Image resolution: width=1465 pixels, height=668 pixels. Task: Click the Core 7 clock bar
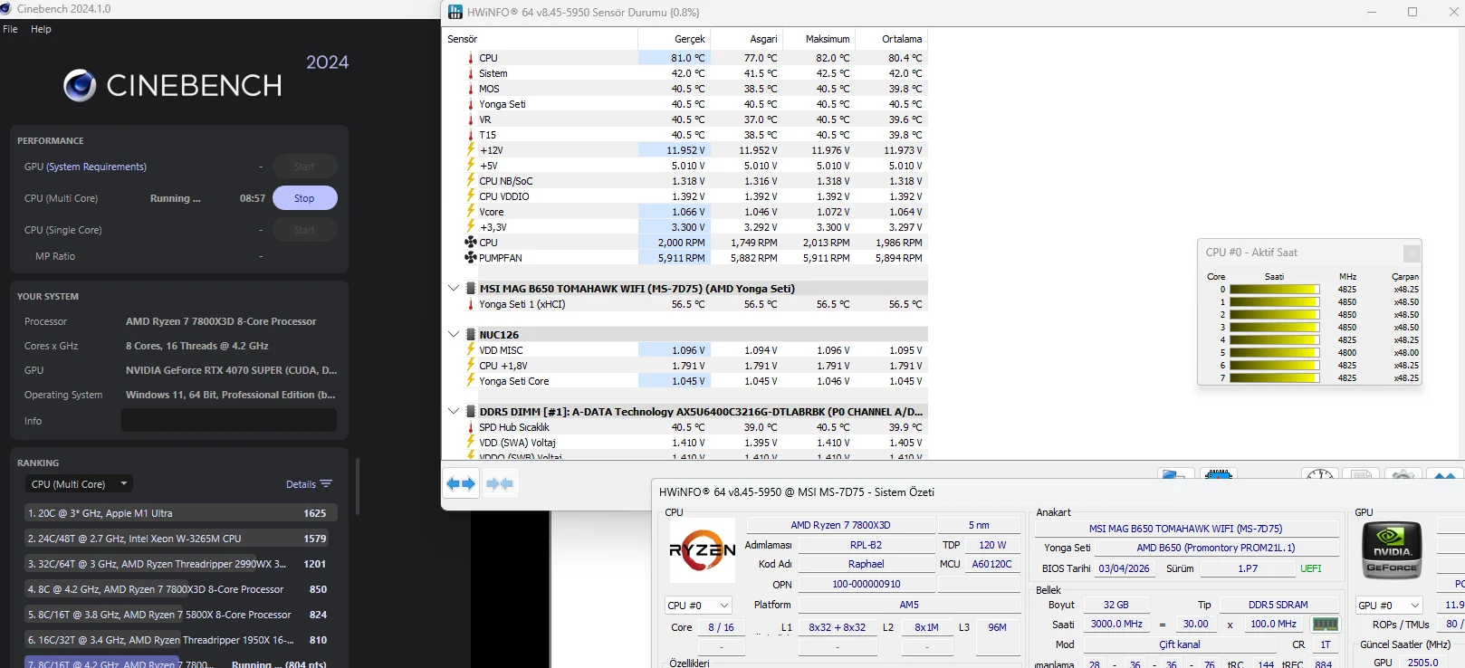(x=1275, y=378)
